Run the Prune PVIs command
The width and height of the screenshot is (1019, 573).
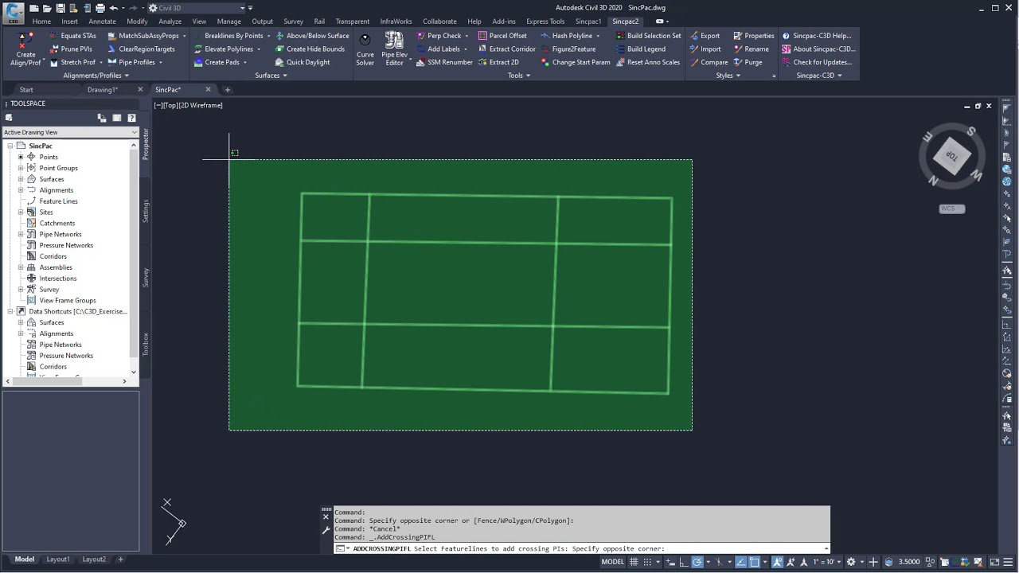click(71, 49)
